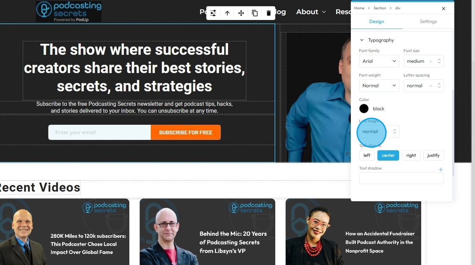Click the select-parent up arrow icon

click(227, 13)
